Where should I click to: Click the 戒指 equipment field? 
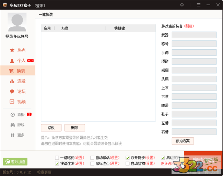click(x=194, y=70)
